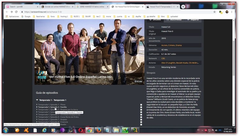239x136 pixels.
Task: Tick the checkbox in the Episodio 4 row
Action: click(x=141, y=112)
